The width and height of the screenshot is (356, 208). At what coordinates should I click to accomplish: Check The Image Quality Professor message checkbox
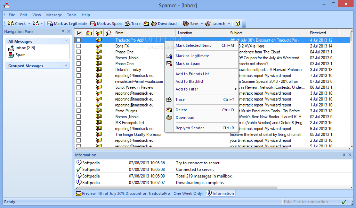[79, 134]
